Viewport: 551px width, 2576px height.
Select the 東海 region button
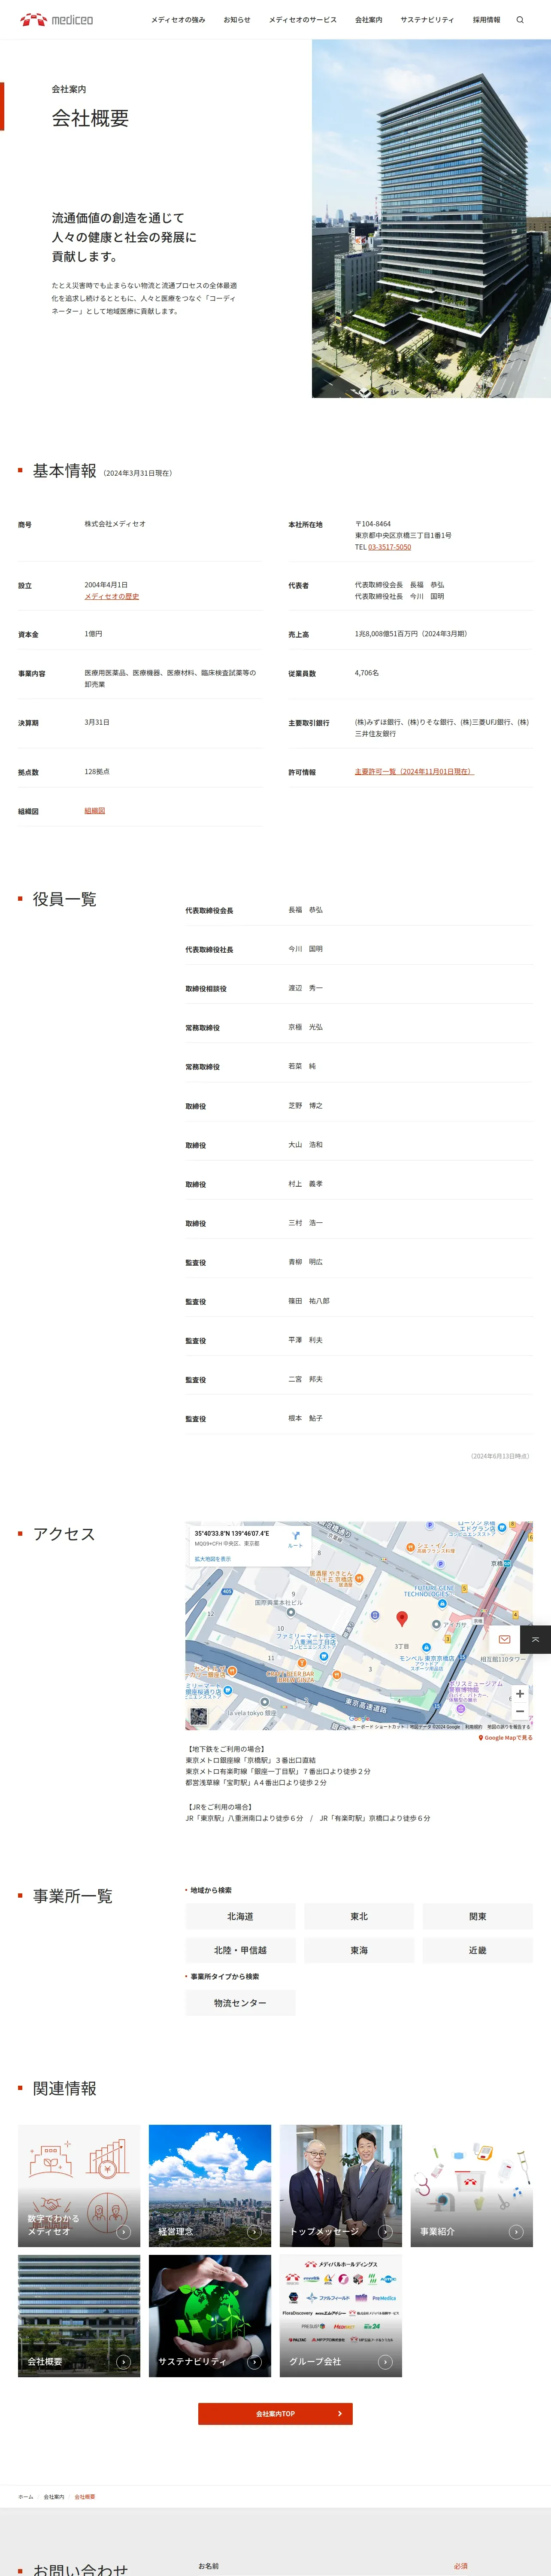point(359,1950)
